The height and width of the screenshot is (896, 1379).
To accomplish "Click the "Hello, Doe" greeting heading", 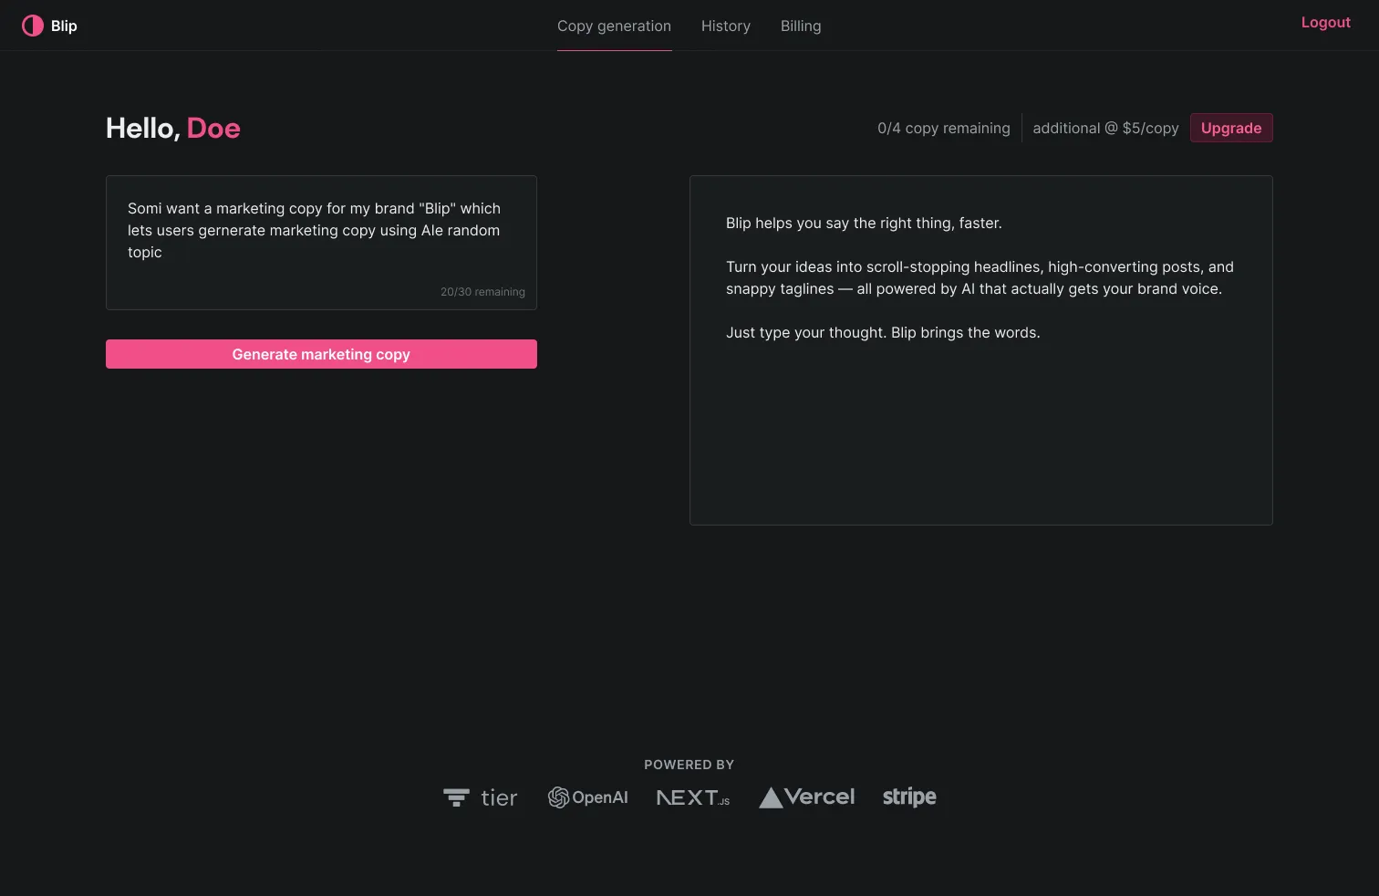I will coord(173,129).
